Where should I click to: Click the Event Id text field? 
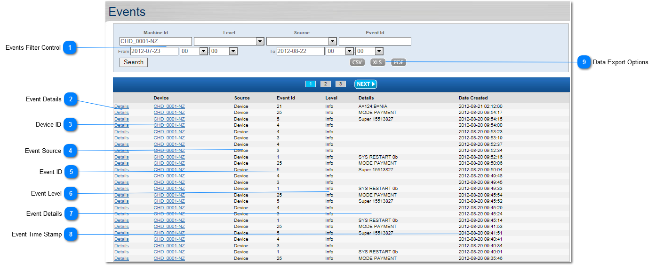(x=375, y=41)
